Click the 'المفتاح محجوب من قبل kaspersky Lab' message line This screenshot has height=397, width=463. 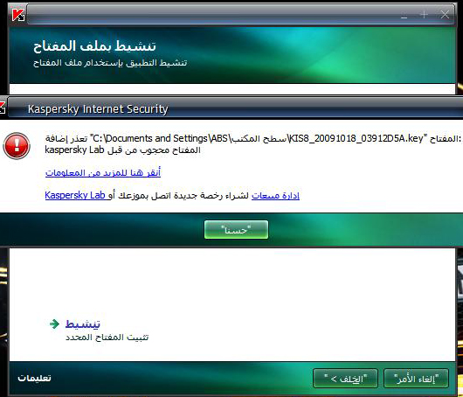(x=122, y=150)
